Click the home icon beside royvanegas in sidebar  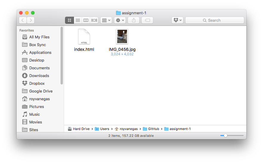(25, 99)
